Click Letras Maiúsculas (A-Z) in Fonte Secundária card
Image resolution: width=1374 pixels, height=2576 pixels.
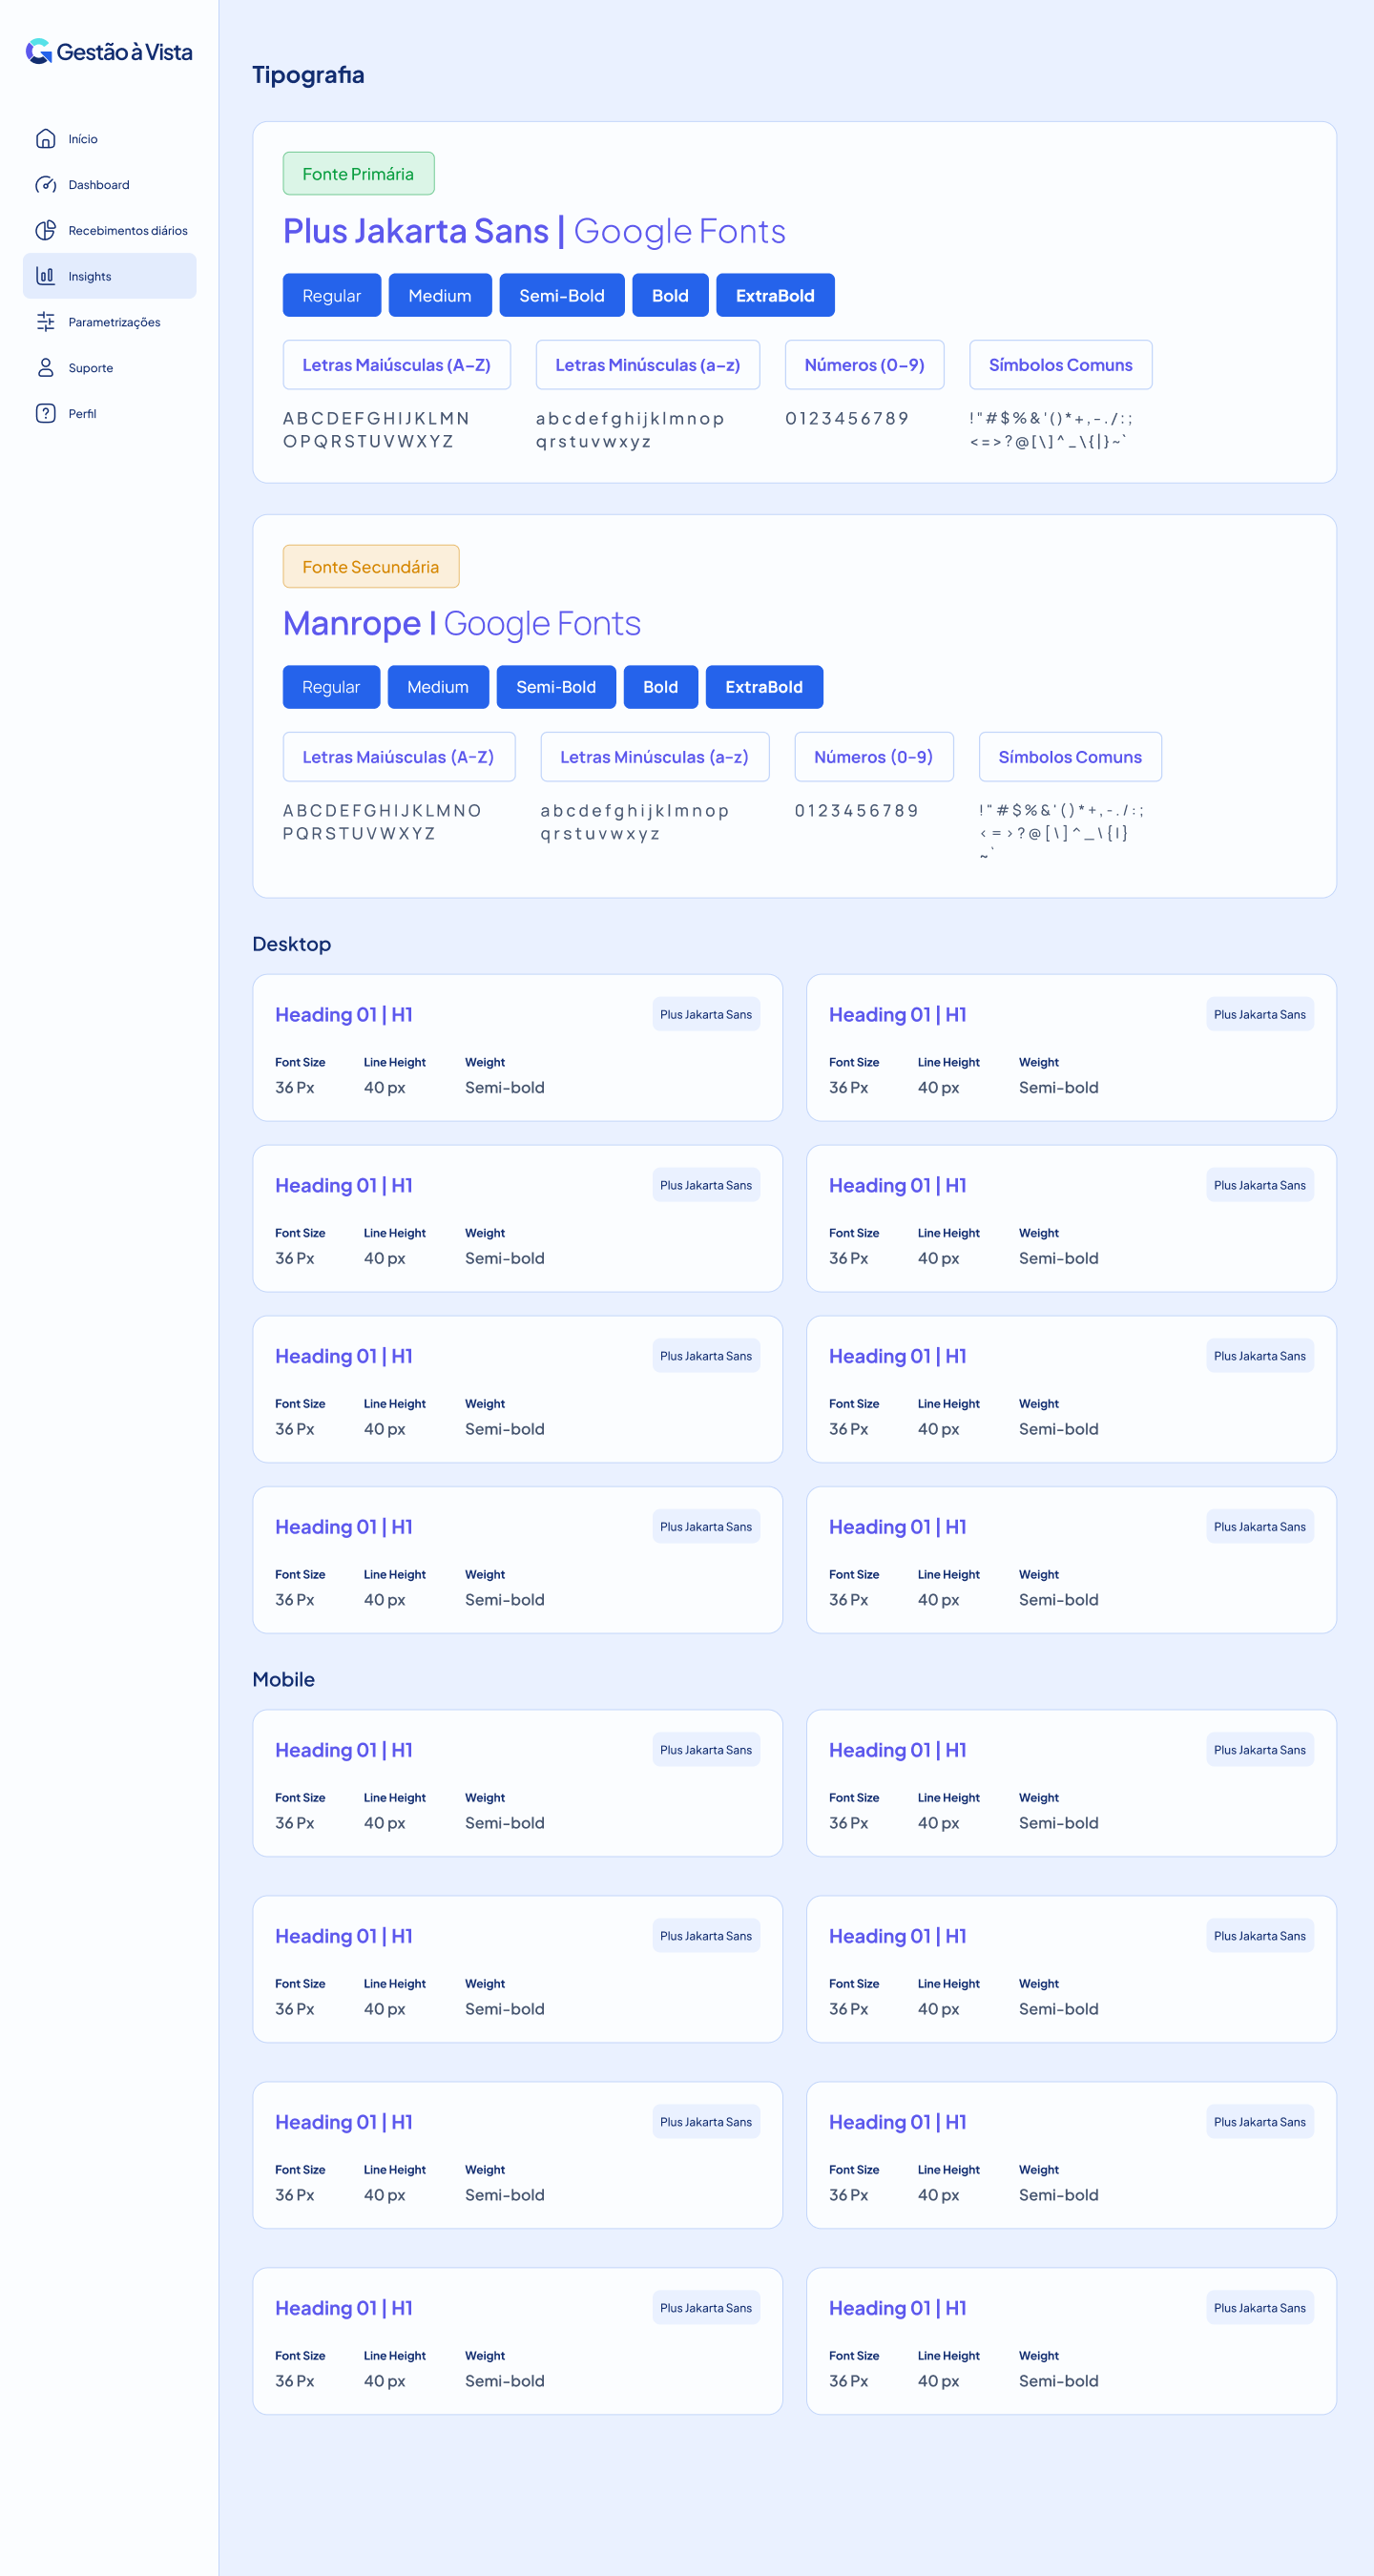(x=399, y=757)
